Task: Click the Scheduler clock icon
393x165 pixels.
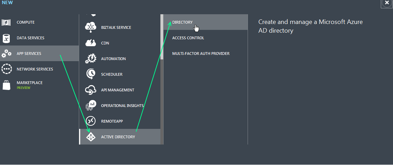Action: pos(91,74)
